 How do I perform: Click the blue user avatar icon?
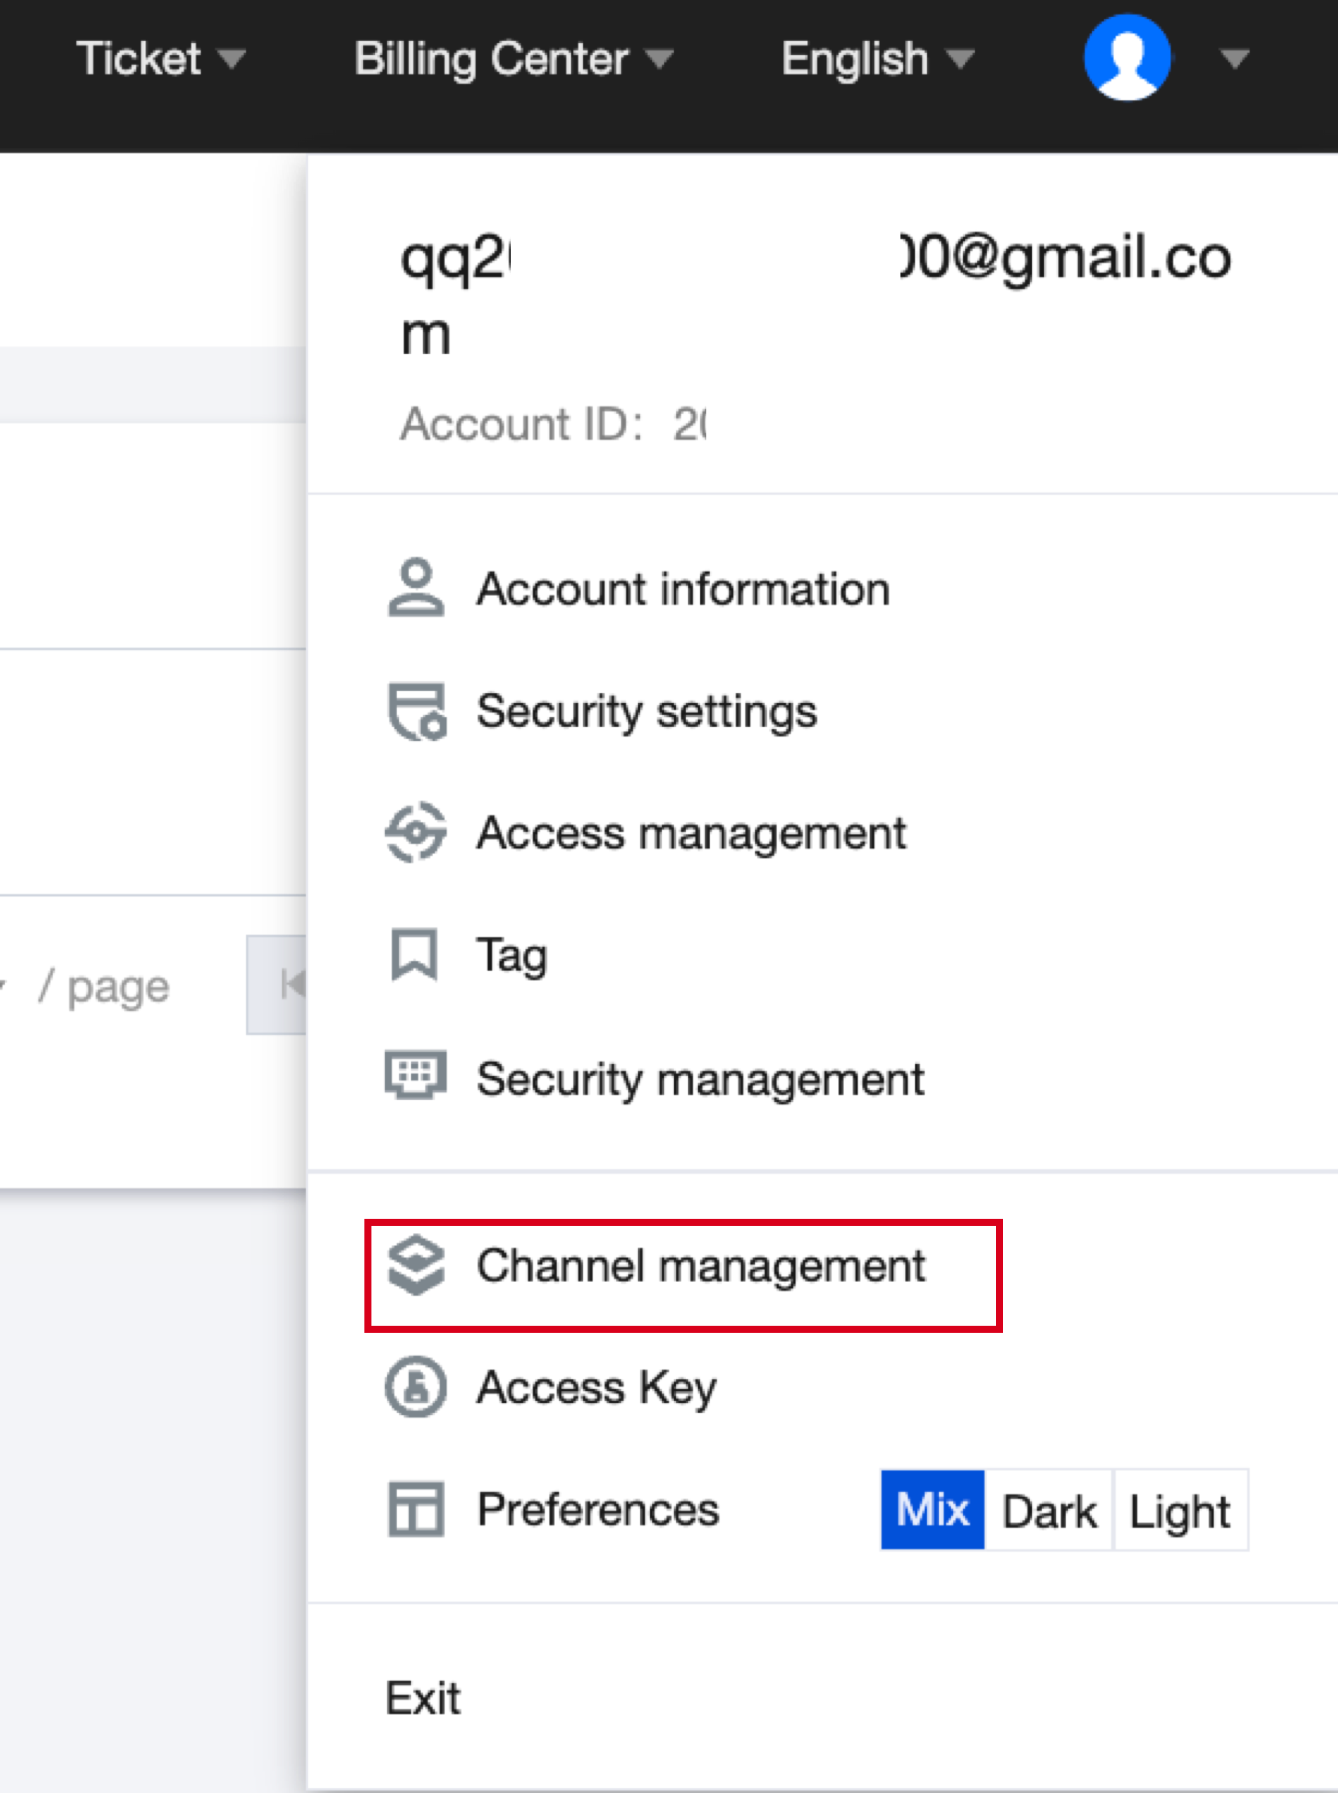[x=1127, y=58]
